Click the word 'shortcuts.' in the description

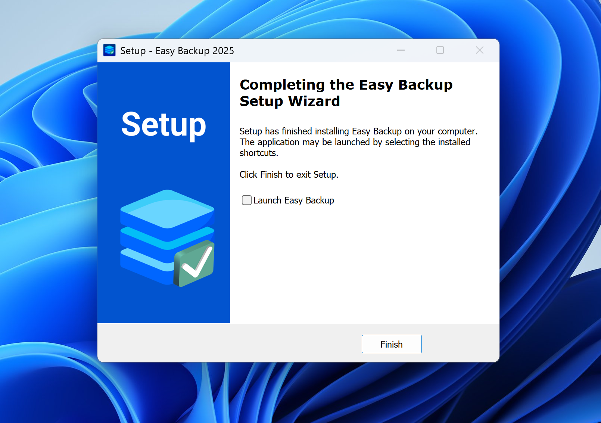[x=259, y=153]
